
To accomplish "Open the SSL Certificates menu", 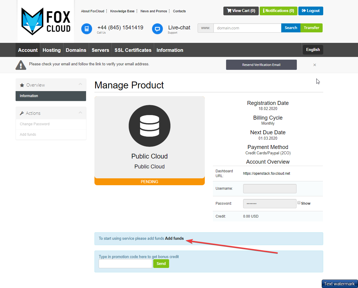I will (x=133, y=50).
